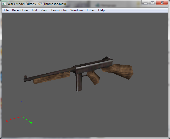Click the War3 Model Editor title bar icon

(4, 4)
